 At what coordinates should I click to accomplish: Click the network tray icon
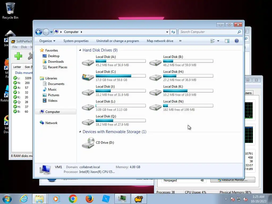[x=239, y=199]
